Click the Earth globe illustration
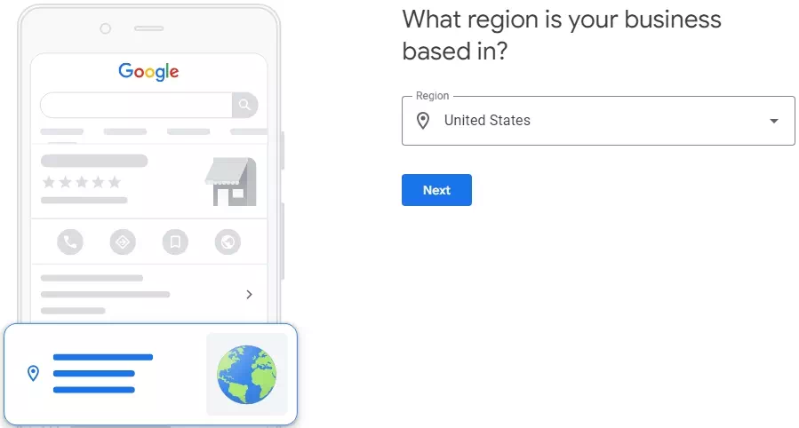 (246, 374)
